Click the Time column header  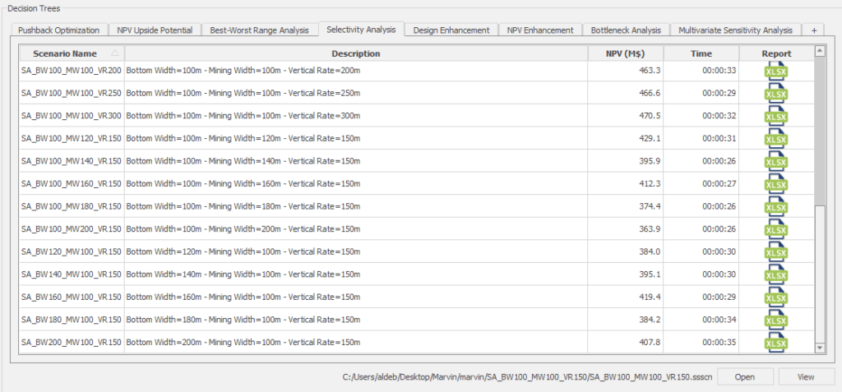coord(701,53)
